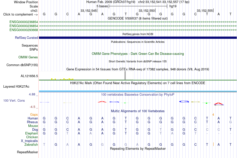
Task: Click the Layered H3K27Ac label
Action: (x=16, y=87)
